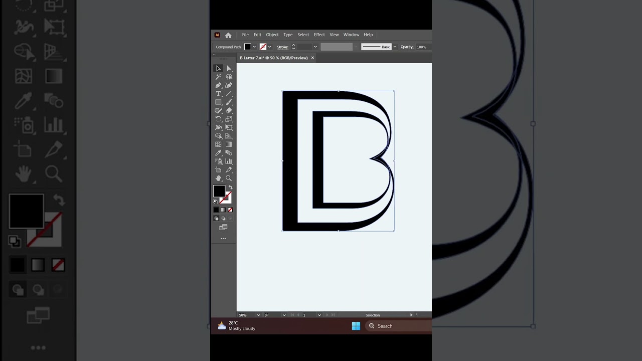Open the Window menu
Image resolution: width=642 pixels, height=361 pixels.
tap(351, 35)
